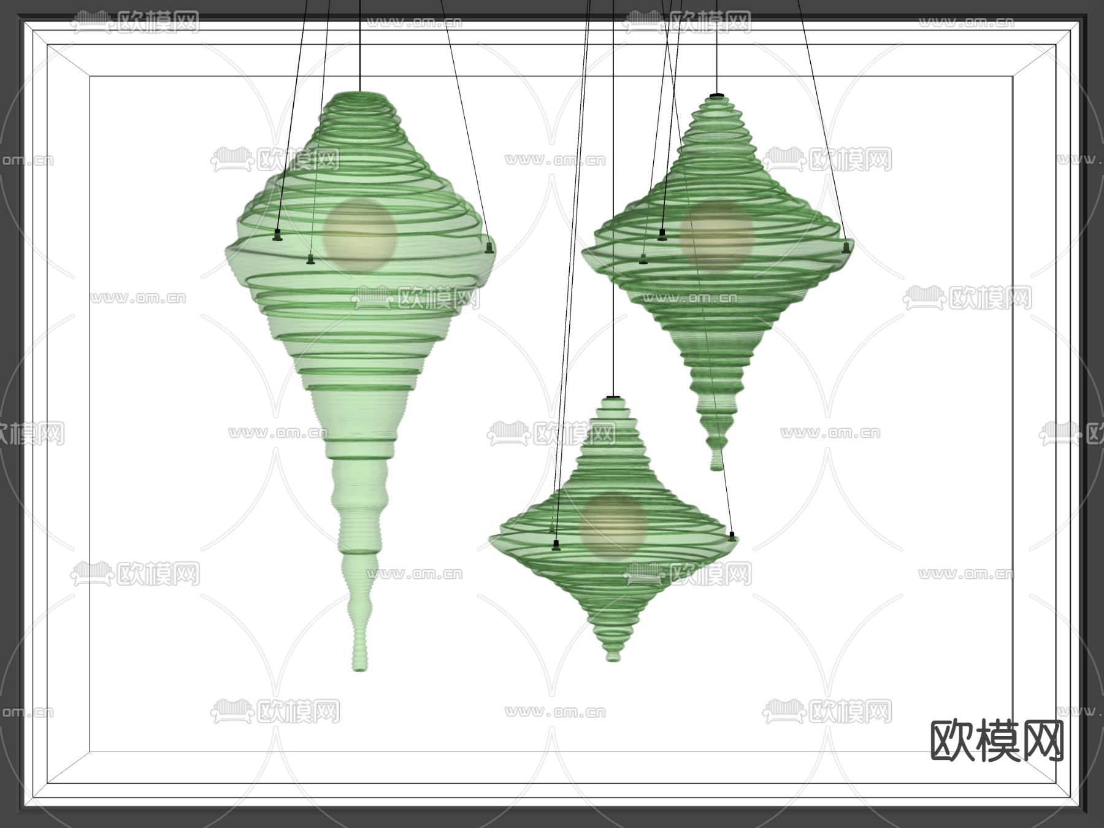Select the tallest green pendant lamp
1104x828 pixels.
[361, 380]
